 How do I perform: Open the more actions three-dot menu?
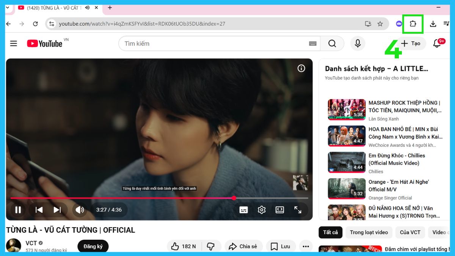[306, 247]
